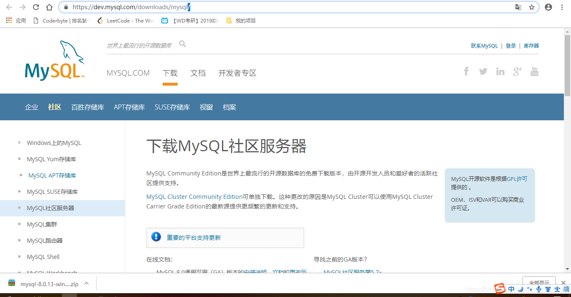
Task: Click the MySQL dolphin logo
Action: click(55, 61)
